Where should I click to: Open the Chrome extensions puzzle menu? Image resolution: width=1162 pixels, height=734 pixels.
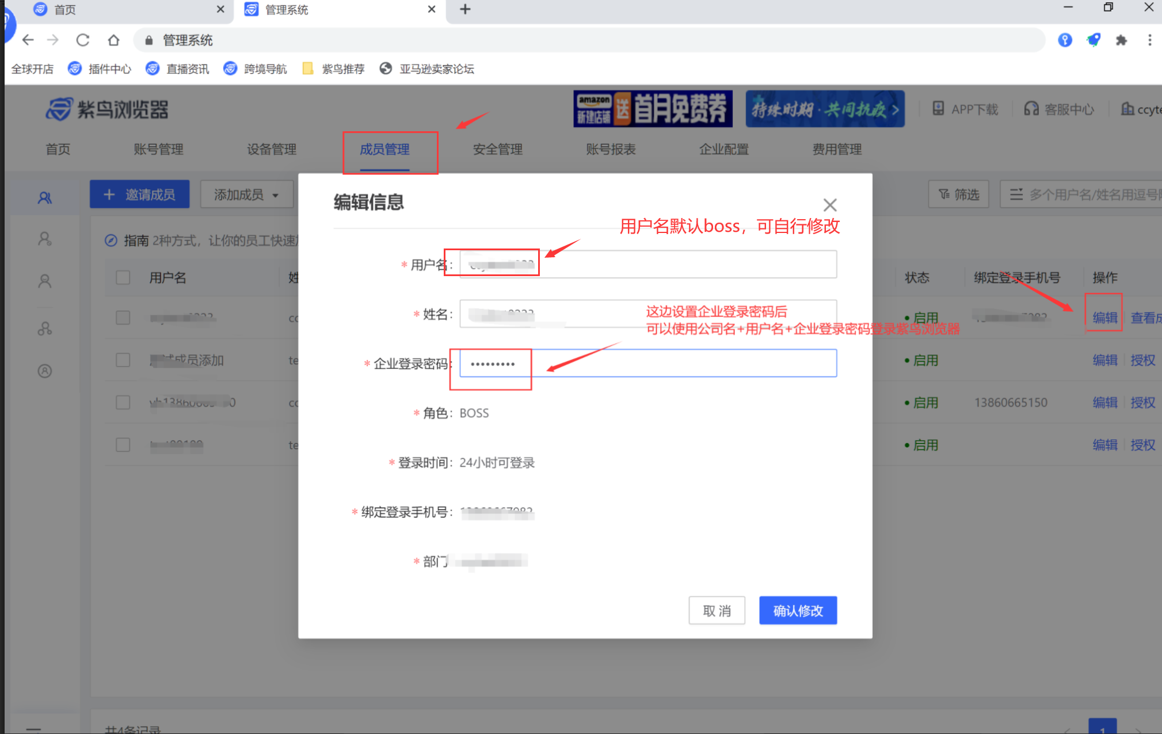point(1122,40)
